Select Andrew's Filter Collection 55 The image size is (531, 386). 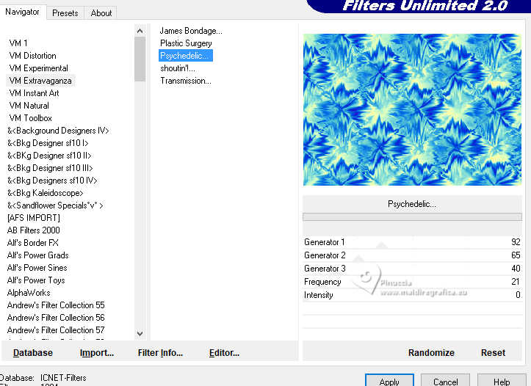[x=56, y=305]
